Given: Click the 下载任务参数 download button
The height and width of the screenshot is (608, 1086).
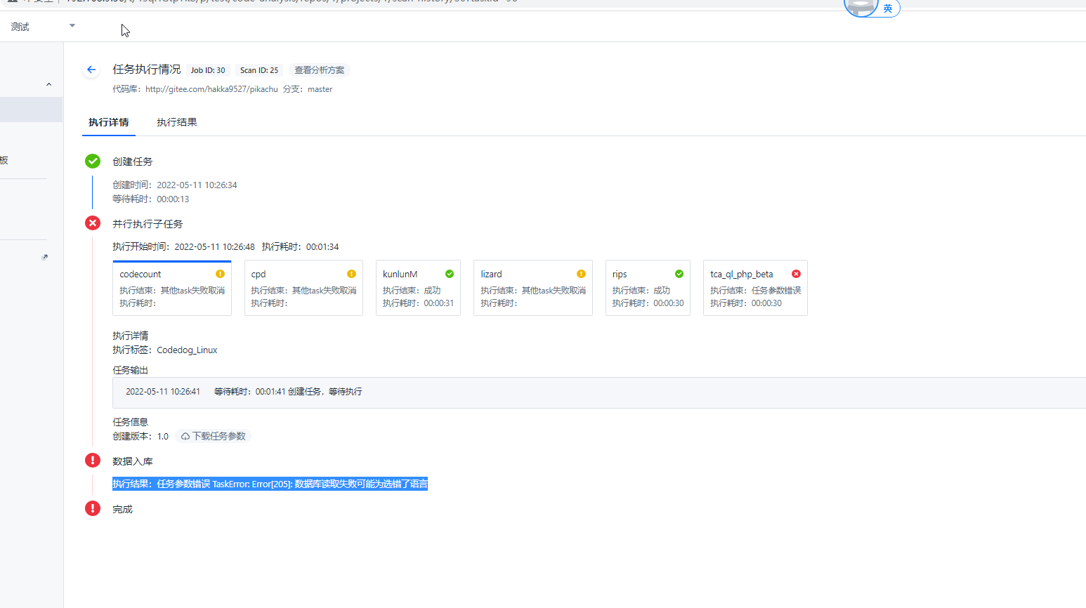Looking at the screenshot, I should coord(214,436).
